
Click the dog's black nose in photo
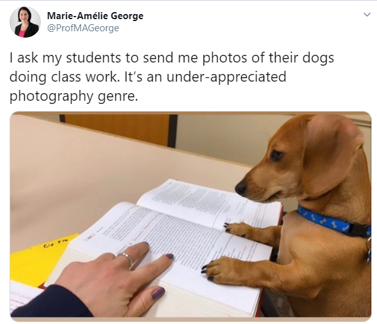pos(241,188)
